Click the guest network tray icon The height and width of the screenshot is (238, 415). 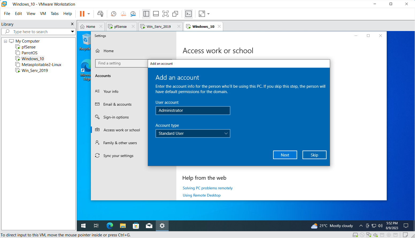point(374,226)
